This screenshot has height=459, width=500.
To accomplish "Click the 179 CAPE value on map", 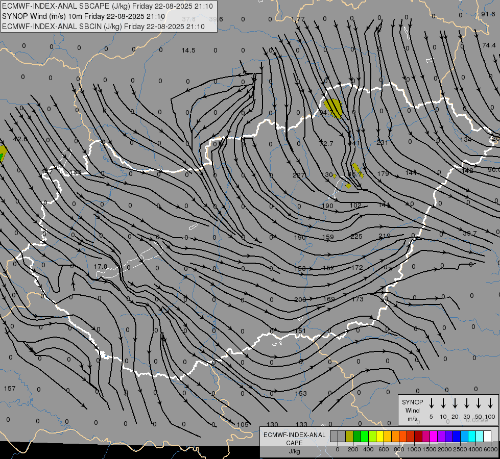I will point(383,173).
